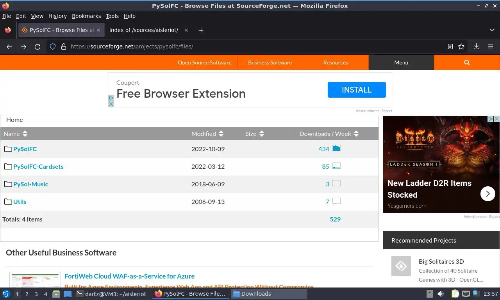Open a new tab with plus button

201,30
